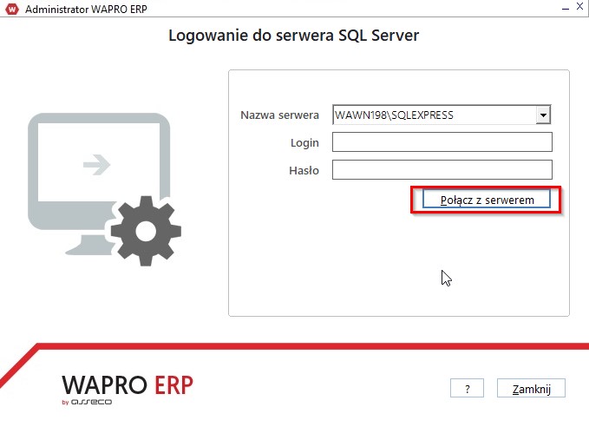589x440 pixels.
Task: Focus the Login input field
Action: pyautogui.click(x=442, y=142)
